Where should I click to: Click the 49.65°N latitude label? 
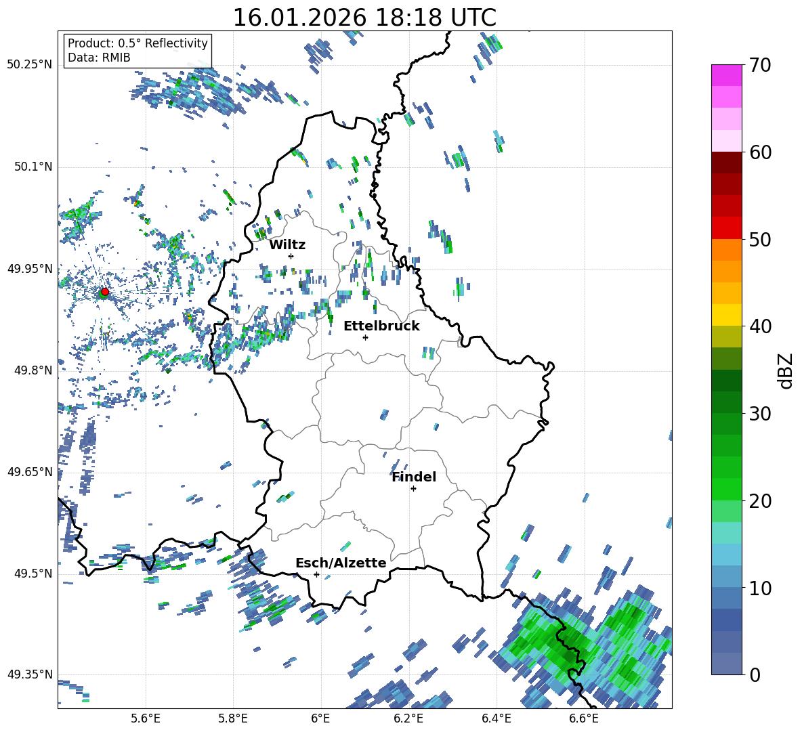tap(30, 471)
